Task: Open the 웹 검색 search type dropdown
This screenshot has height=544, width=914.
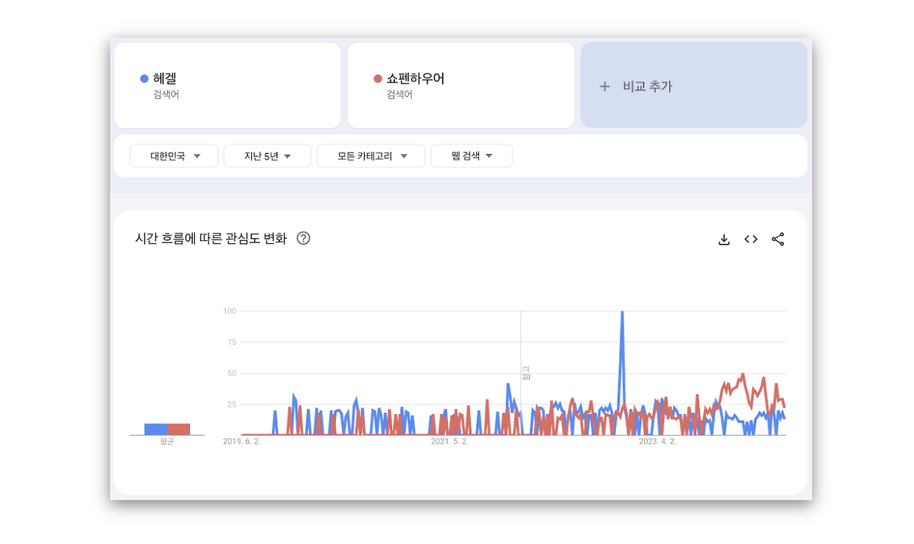Action: pyautogui.click(x=471, y=156)
